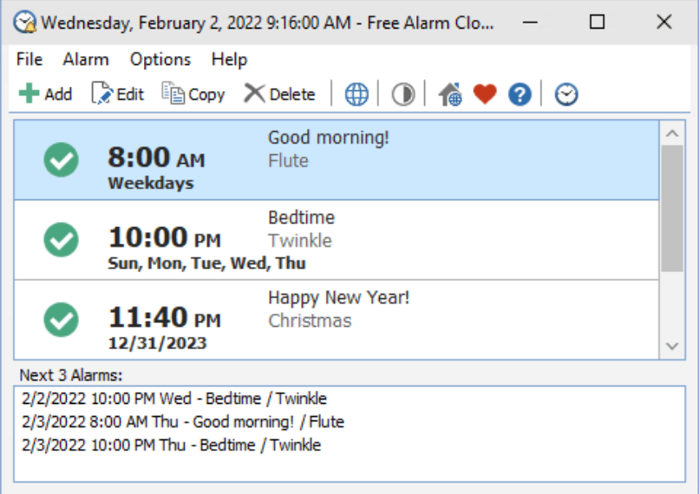Click the scroll up arrow in alarm list
Image resolution: width=700 pixels, height=494 pixels.
[672, 133]
